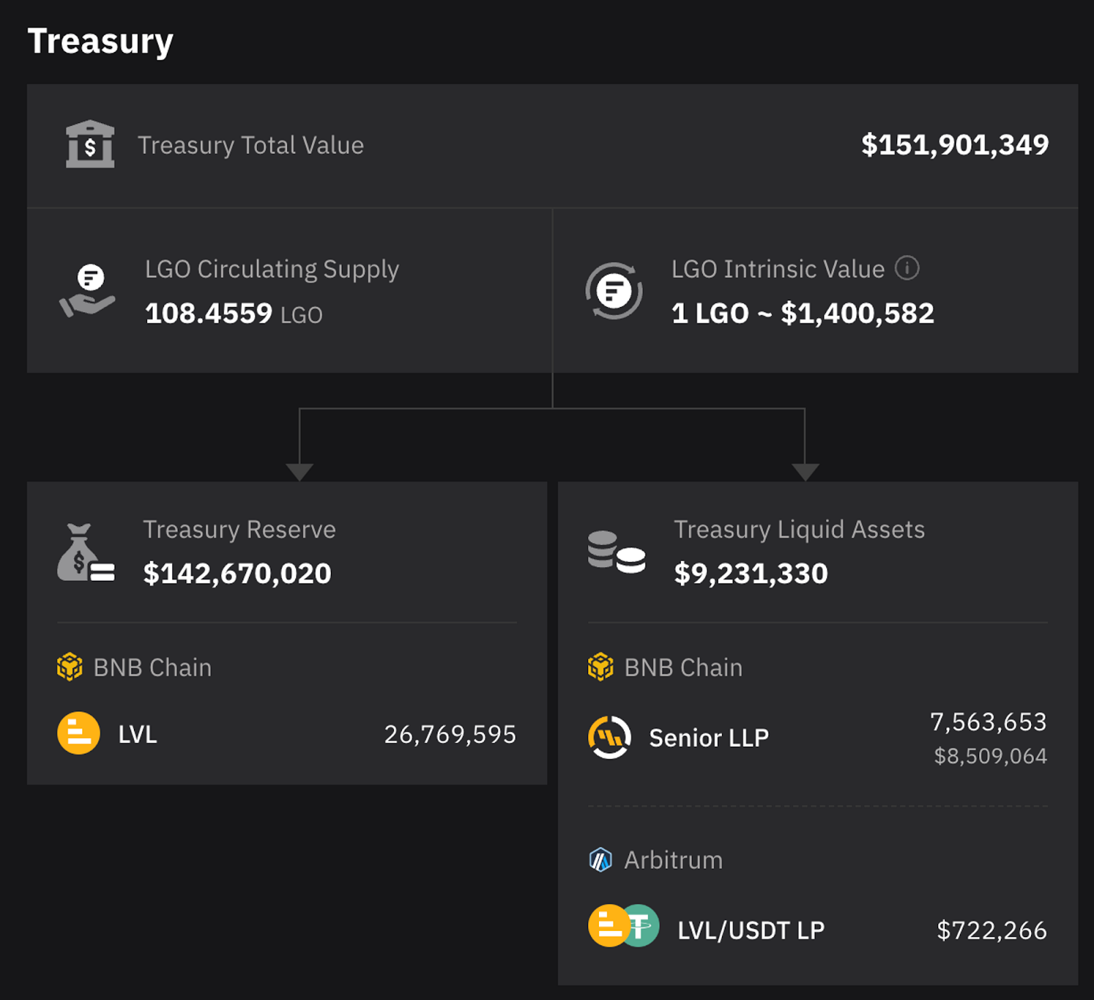Click the LVL/USDT LP pair icon
This screenshot has width=1094, height=1000.
[623, 926]
